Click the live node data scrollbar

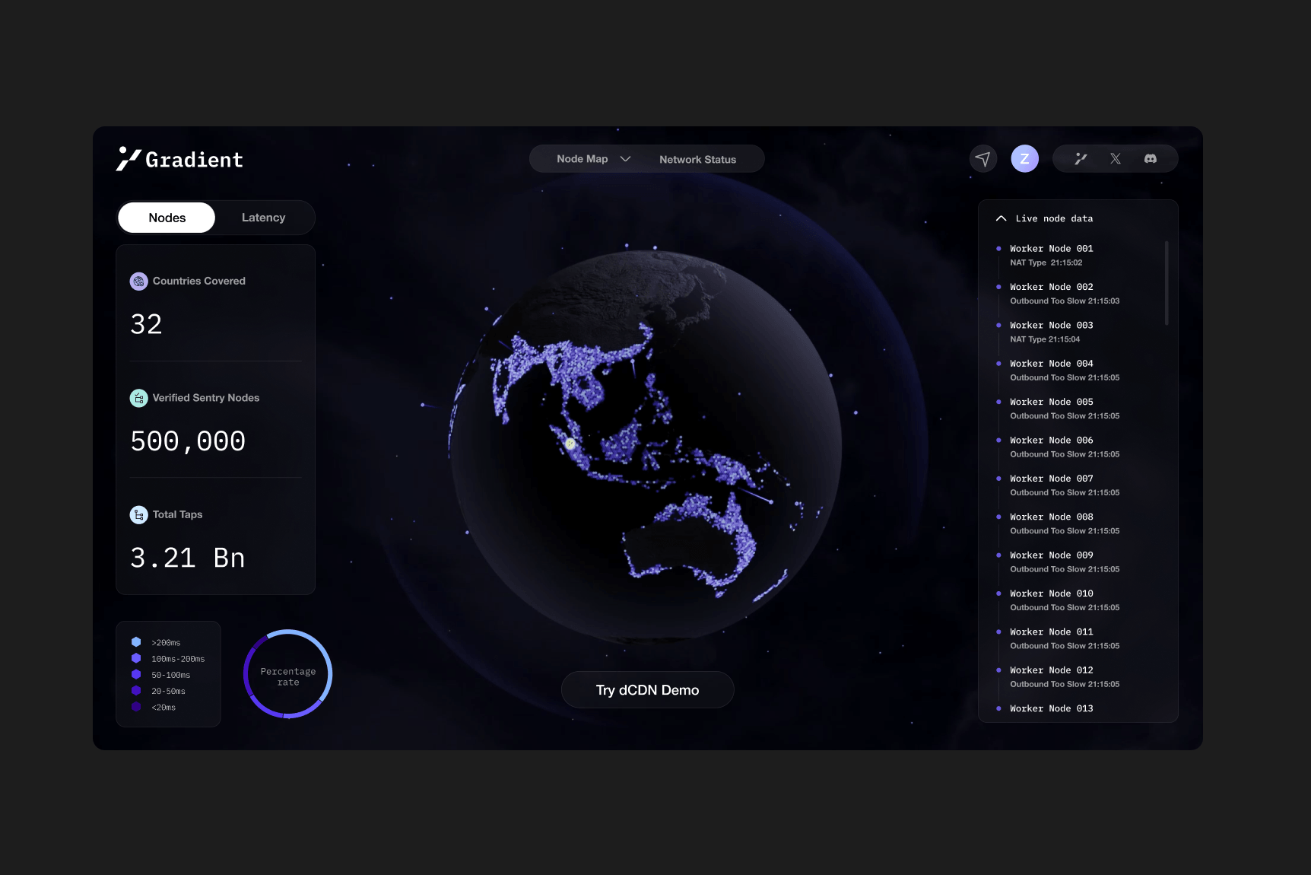pos(1167,283)
